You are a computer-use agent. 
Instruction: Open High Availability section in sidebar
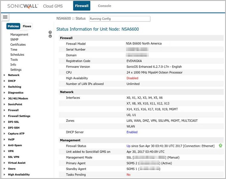tap(19, 175)
